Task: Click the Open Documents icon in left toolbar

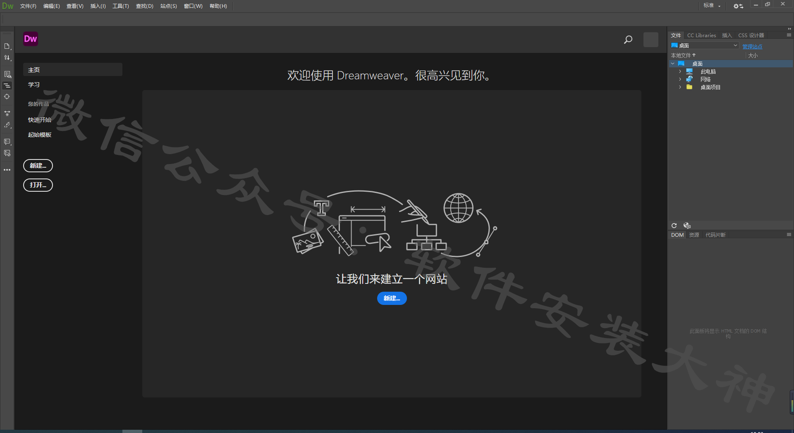Action: tap(7, 46)
